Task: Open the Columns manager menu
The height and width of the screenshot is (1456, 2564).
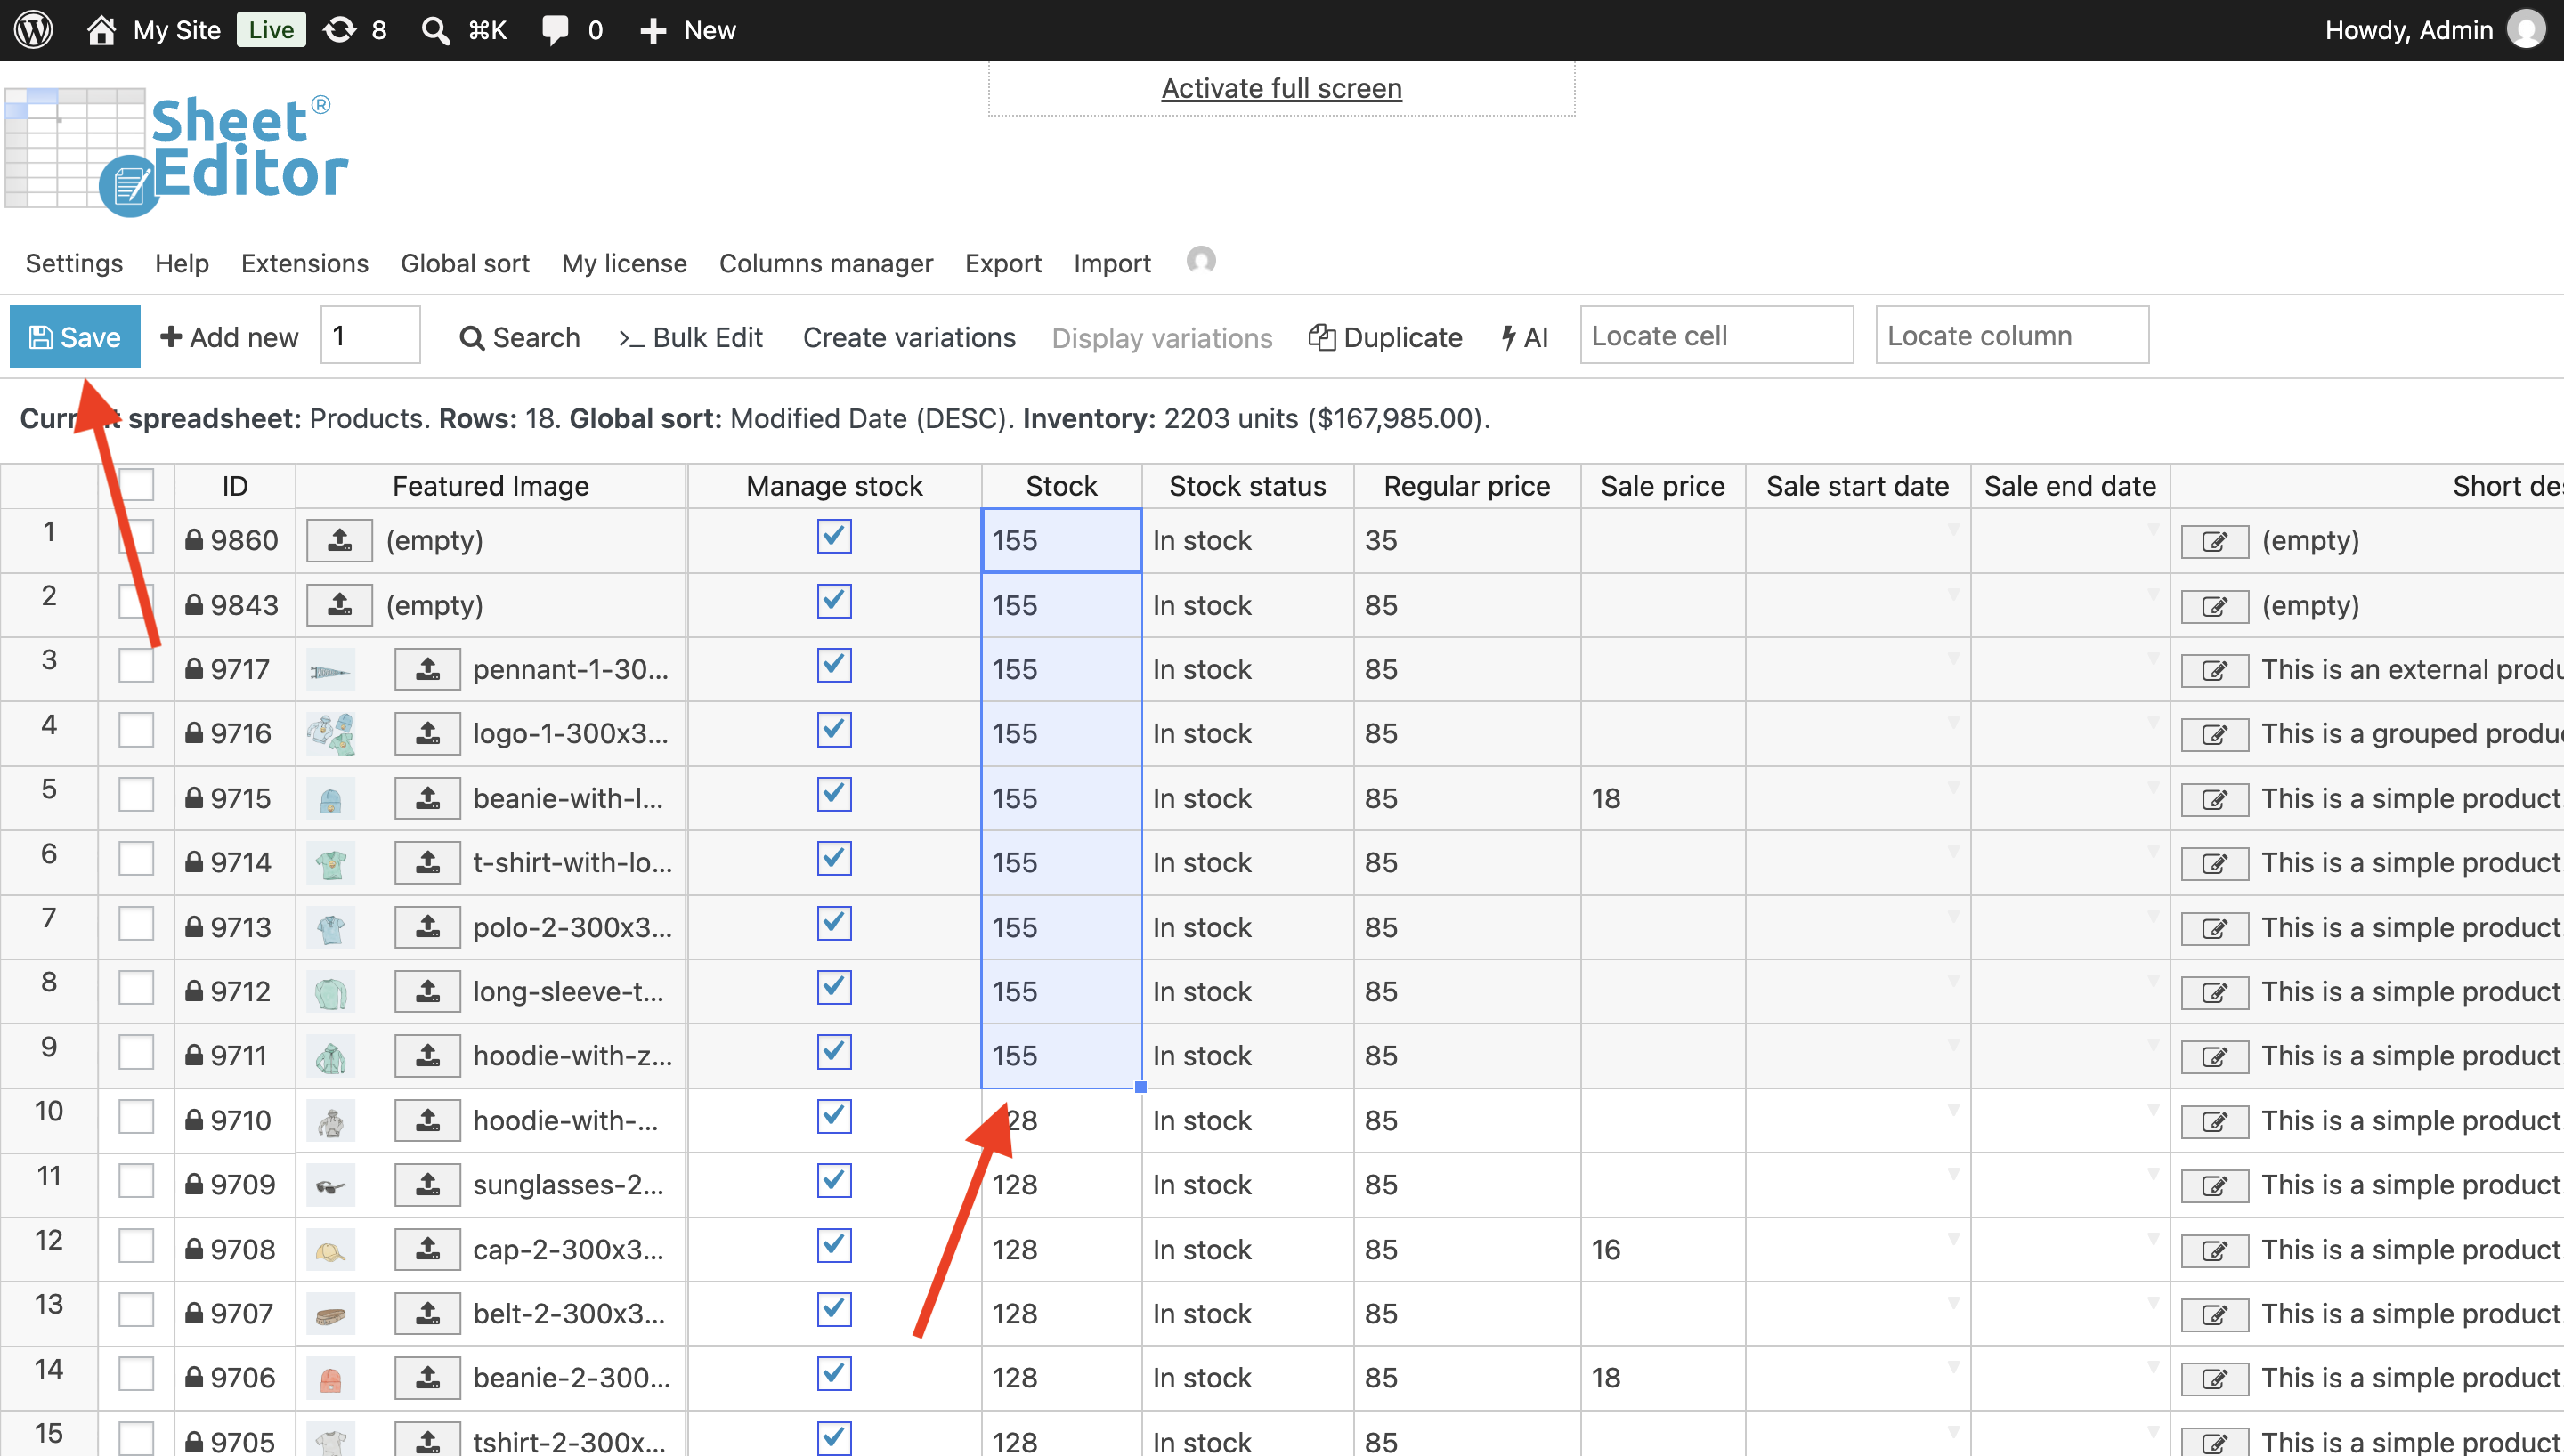Action: point(826,263)
